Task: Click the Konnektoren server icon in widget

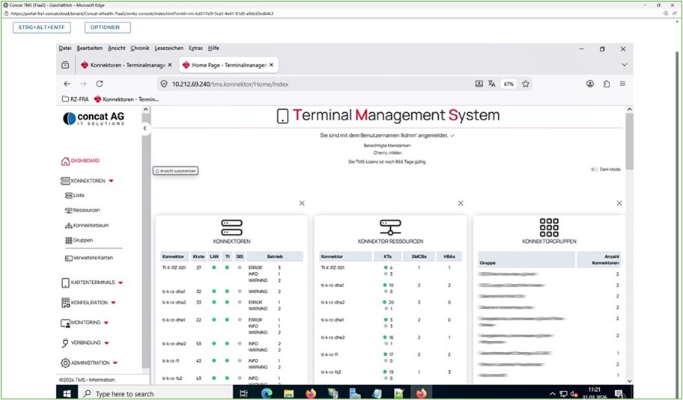Action: (231, 227)
